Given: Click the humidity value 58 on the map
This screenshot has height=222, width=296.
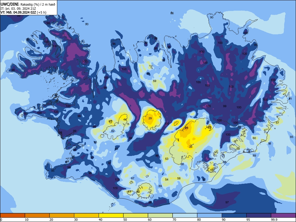Looking at the screenshot, I should click(x=179, y=178).
